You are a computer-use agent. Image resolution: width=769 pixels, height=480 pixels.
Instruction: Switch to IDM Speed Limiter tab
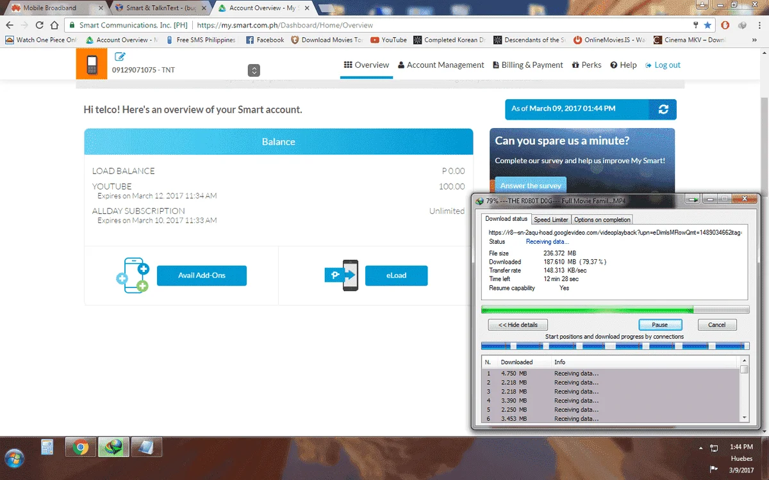tap(551, 220)
